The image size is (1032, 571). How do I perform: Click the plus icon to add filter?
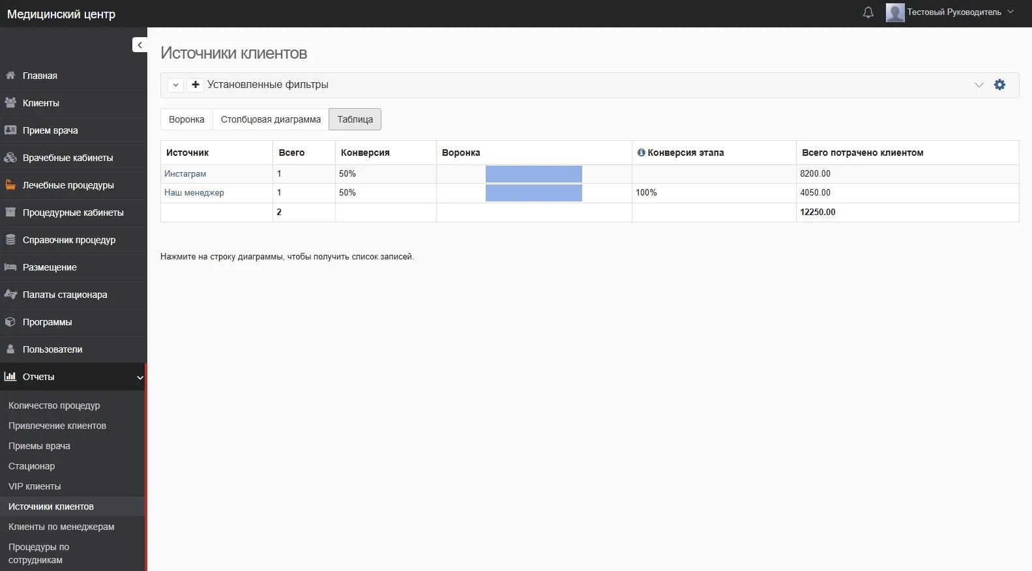click(196, 85)
